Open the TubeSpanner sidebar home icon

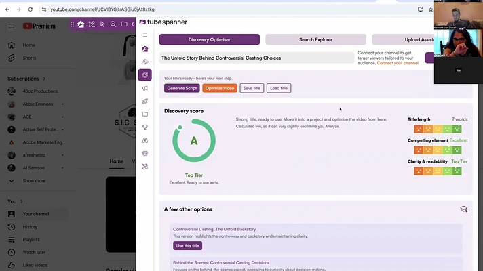click(145, 49)
